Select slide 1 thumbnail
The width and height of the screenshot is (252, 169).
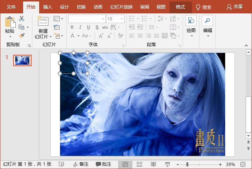(x=22, y=61)
